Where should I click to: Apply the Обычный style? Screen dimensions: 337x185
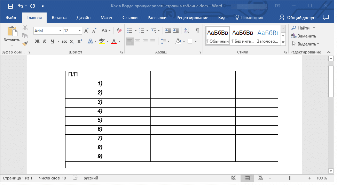point(218,35)
